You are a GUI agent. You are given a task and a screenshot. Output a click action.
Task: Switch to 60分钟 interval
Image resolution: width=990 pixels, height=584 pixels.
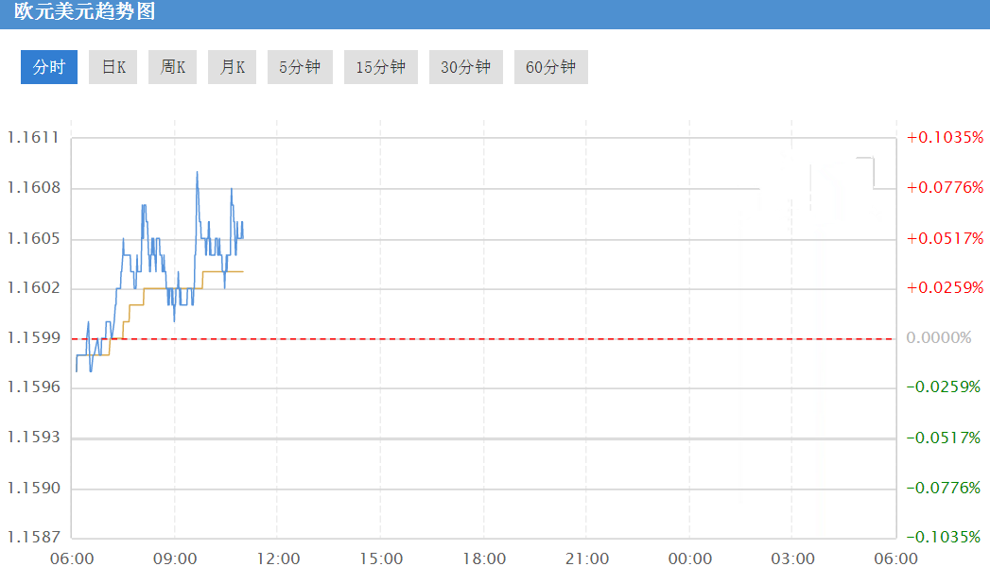[x=551, y=67]
